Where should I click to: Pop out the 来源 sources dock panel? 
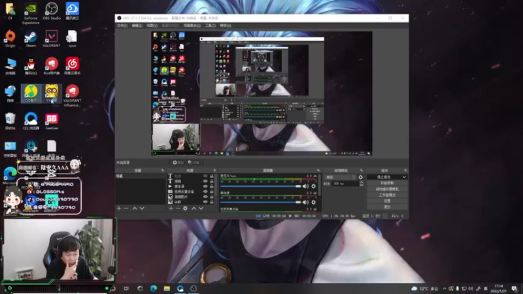coord(214,171)
